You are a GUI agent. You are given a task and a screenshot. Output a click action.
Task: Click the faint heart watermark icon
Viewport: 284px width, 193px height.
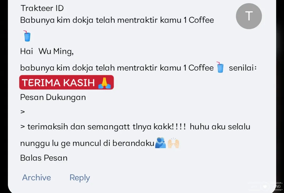coord(265,186)
